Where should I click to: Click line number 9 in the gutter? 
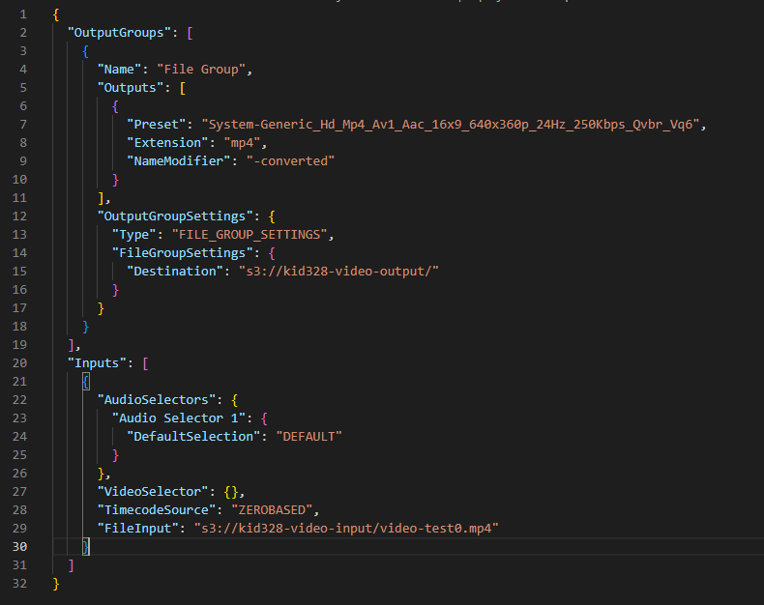23,160
